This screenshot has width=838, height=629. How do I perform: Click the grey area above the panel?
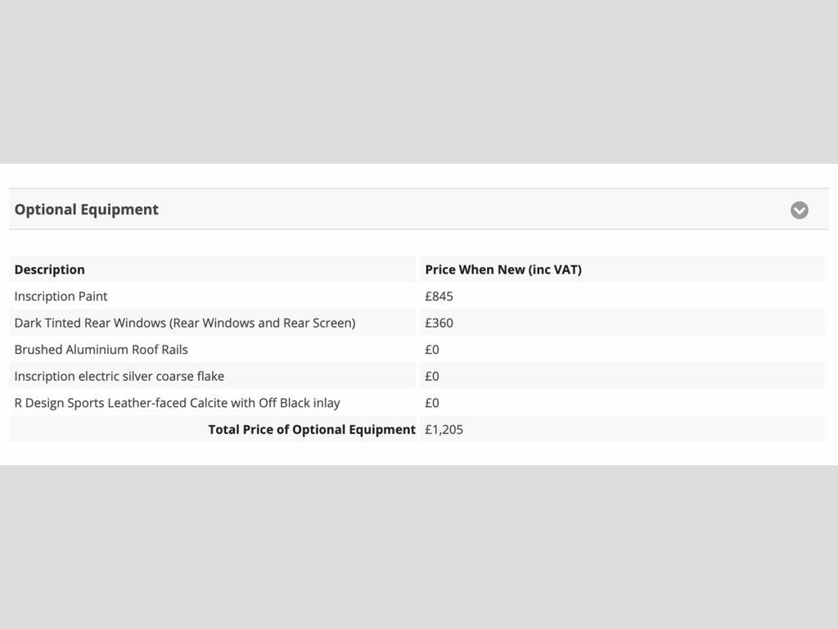tap(419, 81)
